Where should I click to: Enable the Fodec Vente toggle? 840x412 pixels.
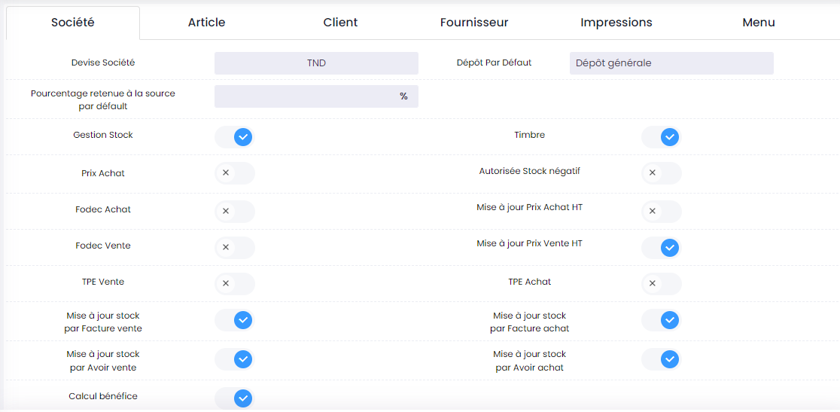(x=235, y=247)
